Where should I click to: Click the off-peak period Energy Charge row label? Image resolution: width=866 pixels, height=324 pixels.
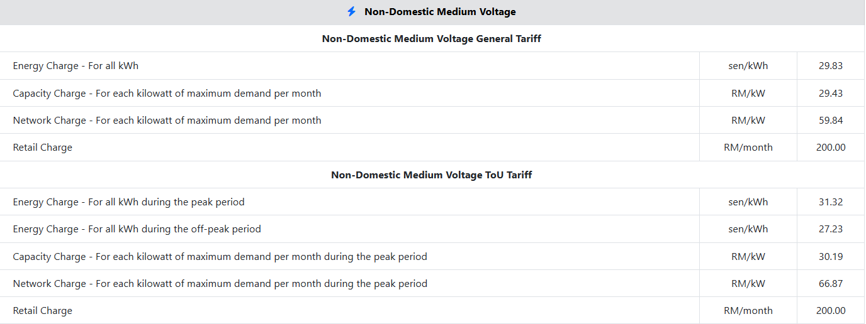click(137, 229)
